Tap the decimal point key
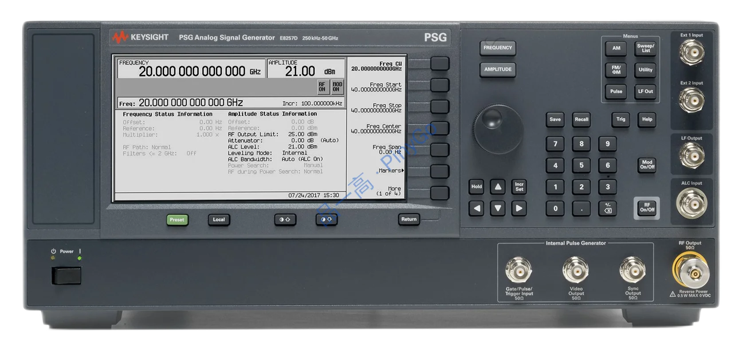 click(x=581, y=209)
